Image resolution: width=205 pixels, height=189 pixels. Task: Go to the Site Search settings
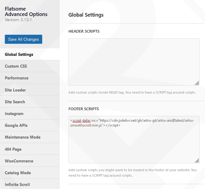pos(30,102)
